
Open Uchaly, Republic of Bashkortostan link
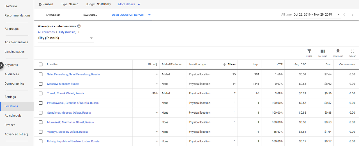73,141
